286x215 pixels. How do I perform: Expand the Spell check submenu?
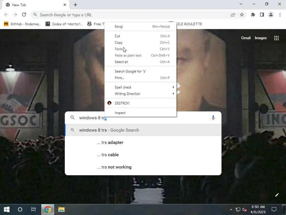[140, 87]
